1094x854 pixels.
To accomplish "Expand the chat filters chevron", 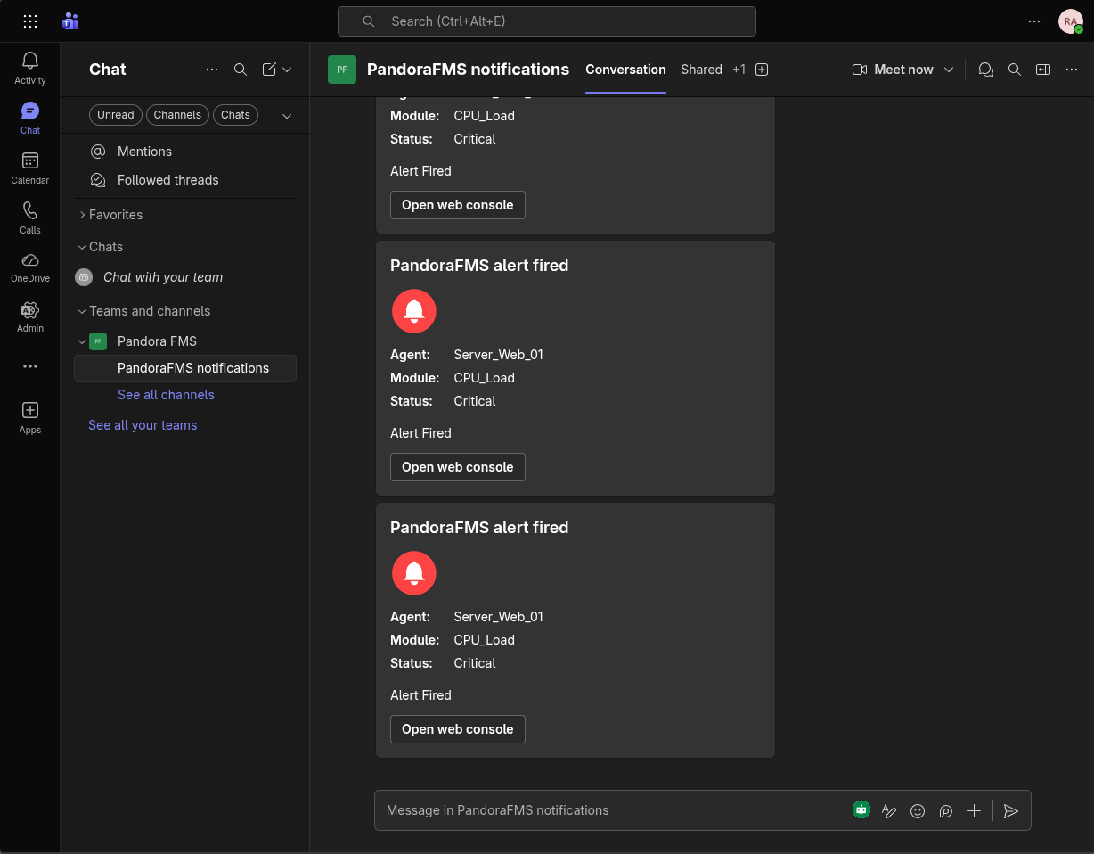I will [287, 116].
